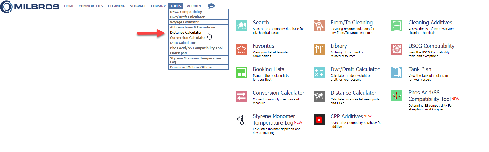Screen dimensions: 489x152
Task: Expand the Cleaning navigation menu
Action: point(116,6)
